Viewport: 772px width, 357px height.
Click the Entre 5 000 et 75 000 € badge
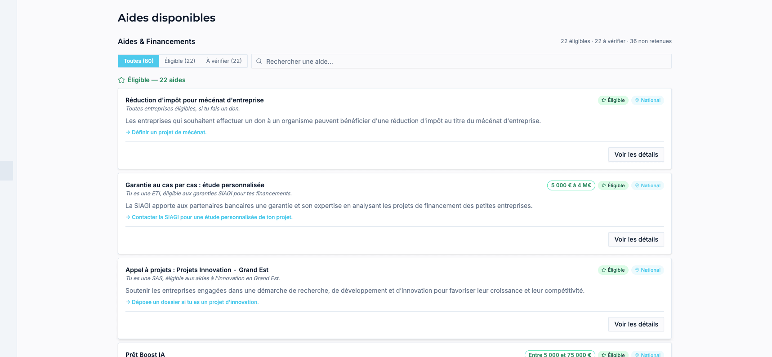[560, 354]
